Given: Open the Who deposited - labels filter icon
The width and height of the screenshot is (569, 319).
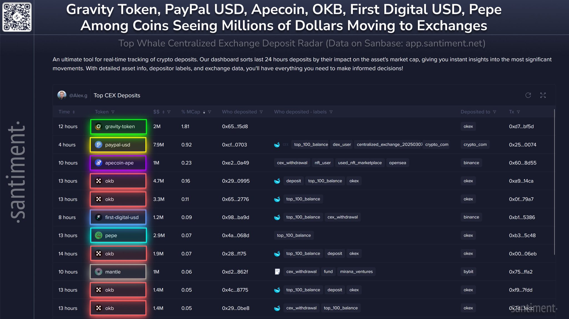Looking at the screenshot, I should pos(331,112).
